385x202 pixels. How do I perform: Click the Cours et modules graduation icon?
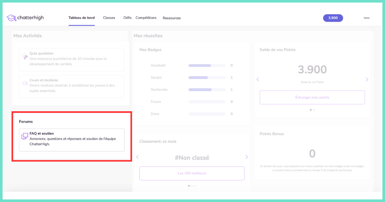pyautogui.click(x=24, y=83)
